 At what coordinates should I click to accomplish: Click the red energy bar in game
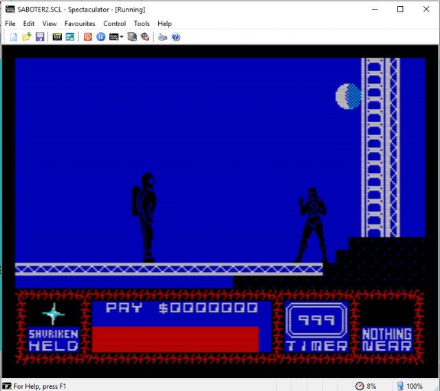[x=175, y=339]
